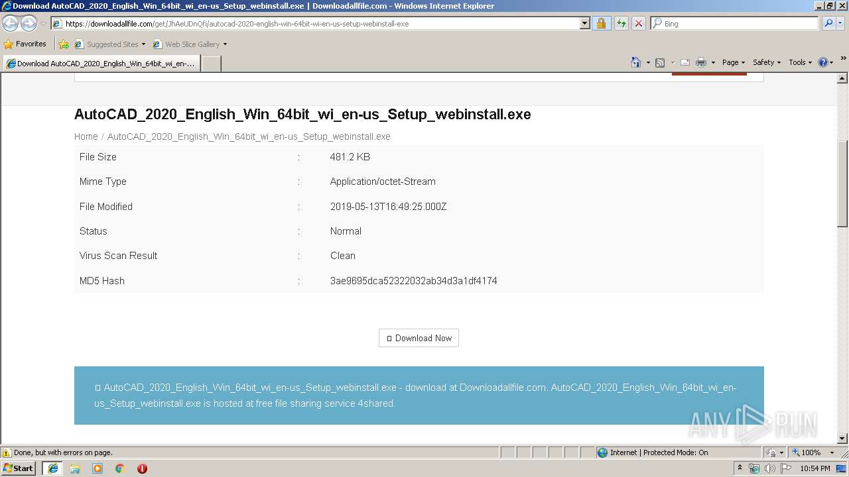Click the RSS feeds icon
849x477 pixels.
click(x=659, y=62)
